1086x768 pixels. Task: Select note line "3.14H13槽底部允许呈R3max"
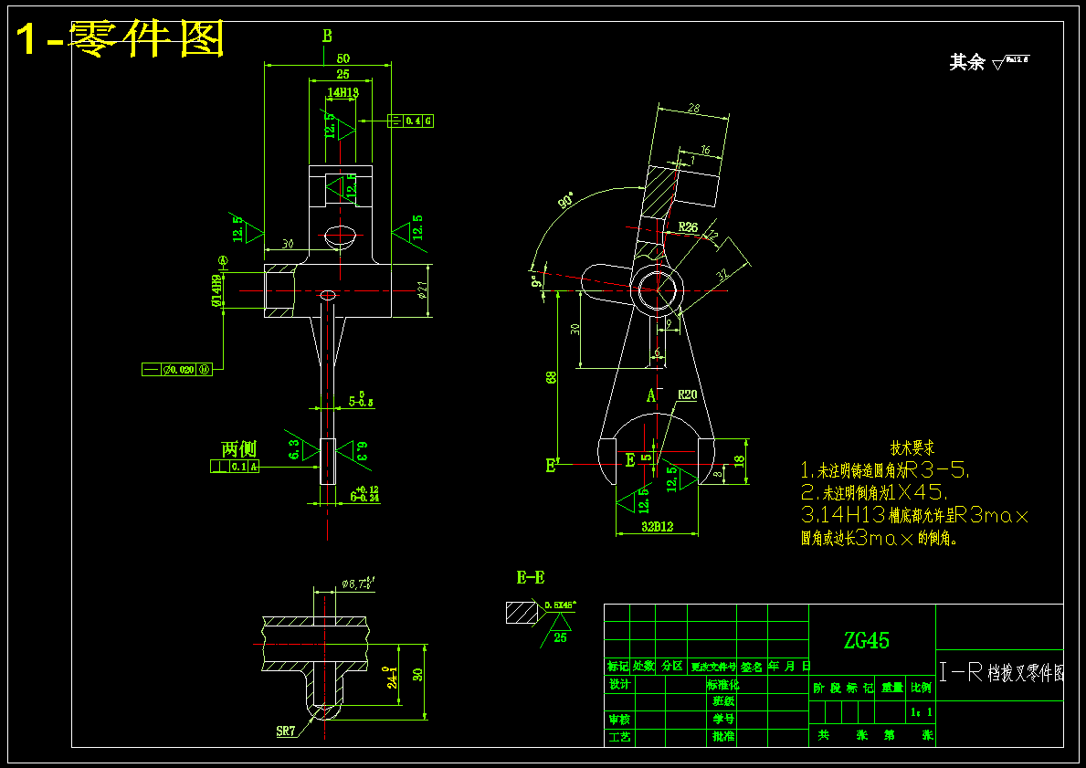(914, 515)
